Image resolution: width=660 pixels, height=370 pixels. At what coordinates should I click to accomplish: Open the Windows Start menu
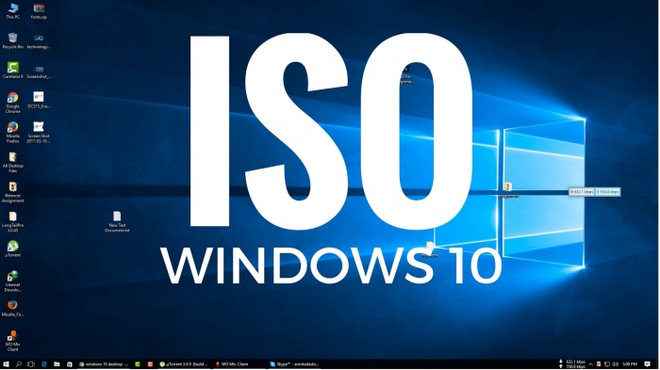(6, 364)
